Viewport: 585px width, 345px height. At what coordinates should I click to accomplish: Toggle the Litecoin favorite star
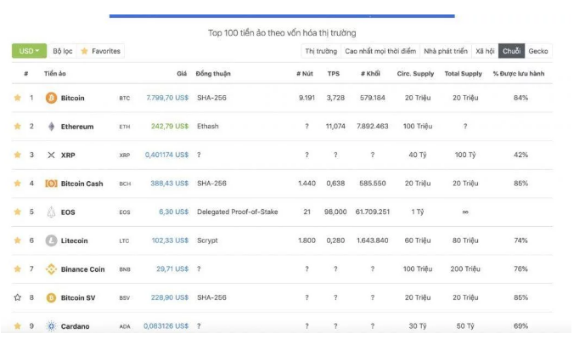(18, 240)
